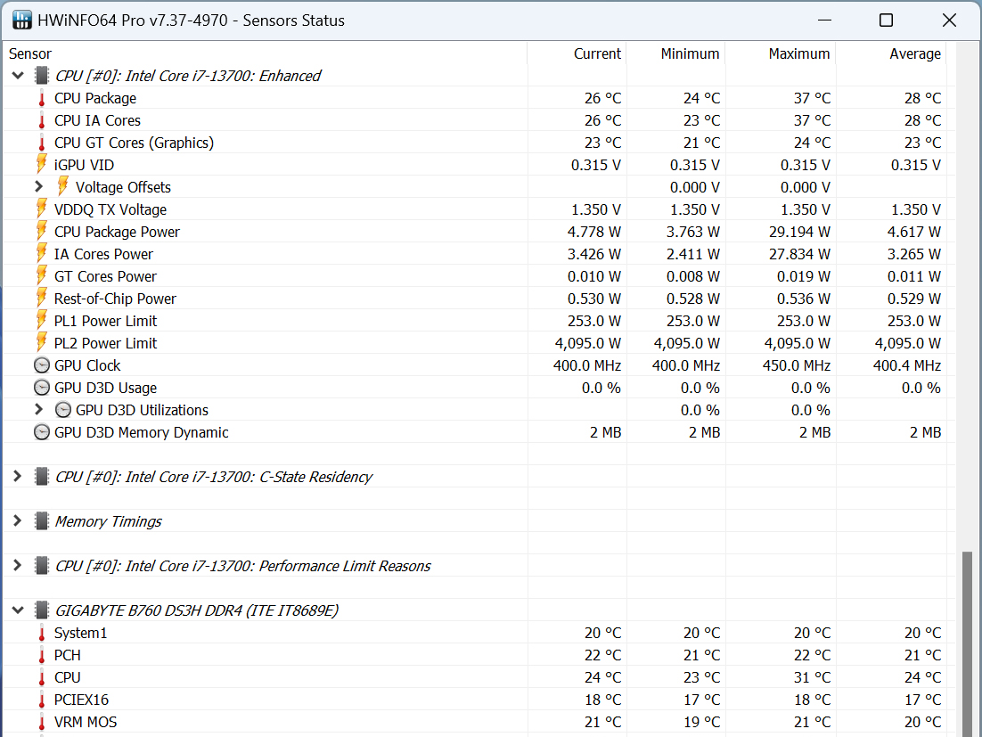The width and height of the screenshot is (982, 737).
Task: Click the HWiNFO64 app icon in title bar
Action: click(x=22, y=20)
